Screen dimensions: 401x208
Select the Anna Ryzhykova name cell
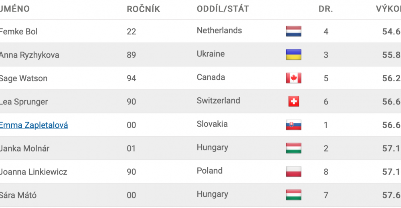(29, 55)
